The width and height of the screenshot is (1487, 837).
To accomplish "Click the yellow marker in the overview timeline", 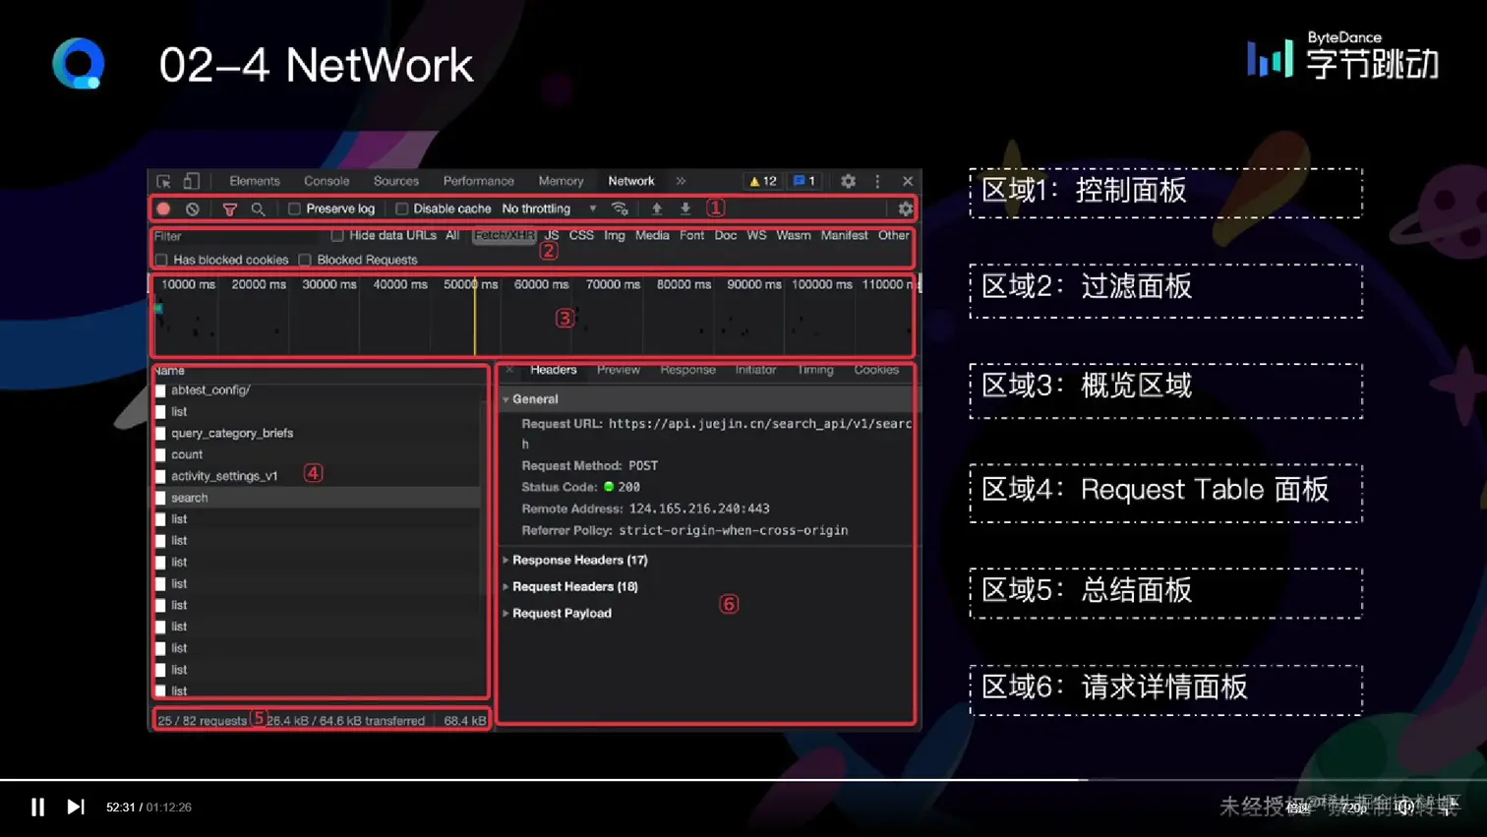I will pyautogui.click(x=475, y=317).
